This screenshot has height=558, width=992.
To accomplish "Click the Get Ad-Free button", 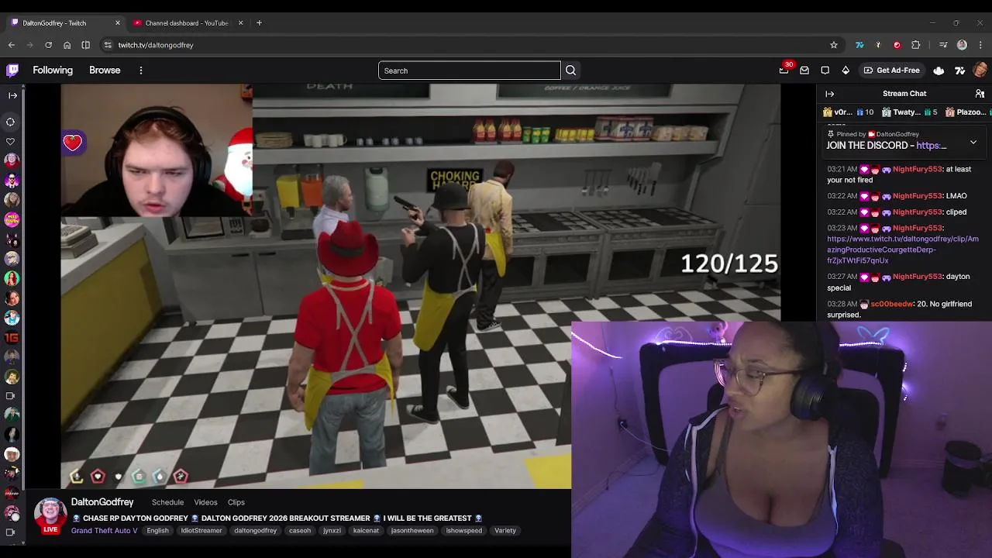I will [x=891, y=71].
